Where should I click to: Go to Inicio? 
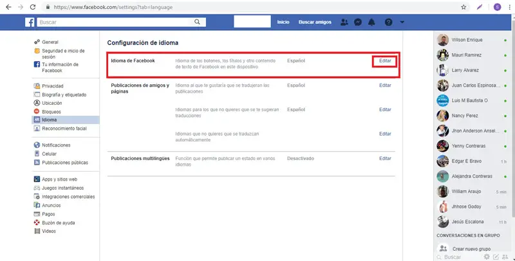[x=283, y=22]
